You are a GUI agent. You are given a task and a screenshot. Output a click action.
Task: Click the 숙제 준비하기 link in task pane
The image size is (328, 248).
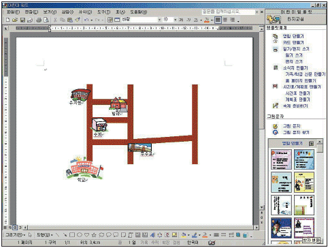click(x=295, y=106)
